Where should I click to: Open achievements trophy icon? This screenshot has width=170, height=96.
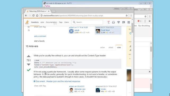118,22
